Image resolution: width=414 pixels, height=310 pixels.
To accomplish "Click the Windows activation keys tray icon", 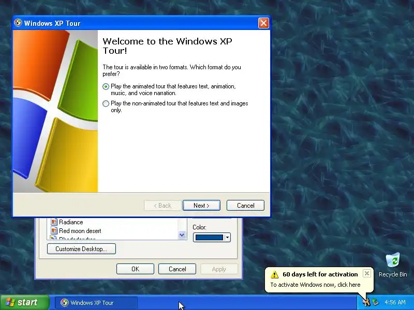I will point(366,302).
